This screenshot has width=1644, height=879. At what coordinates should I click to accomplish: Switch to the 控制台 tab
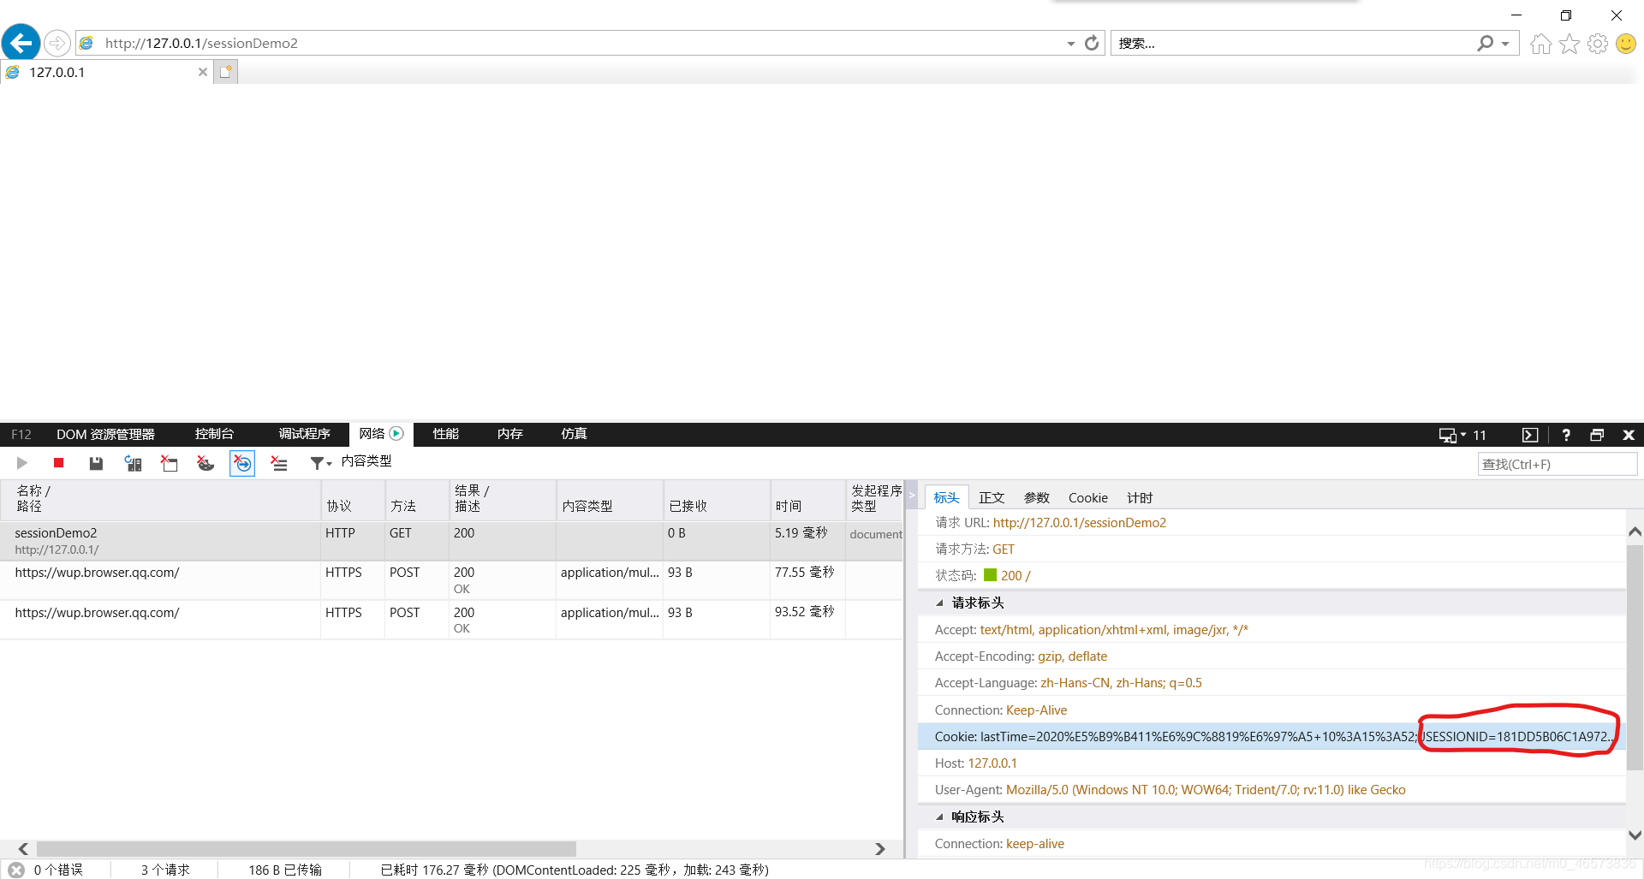[214, 434]
